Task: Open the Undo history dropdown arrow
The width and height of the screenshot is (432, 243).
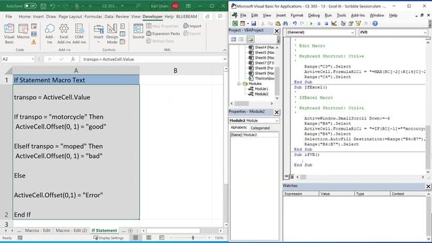Action: click(x=59, y=6)
